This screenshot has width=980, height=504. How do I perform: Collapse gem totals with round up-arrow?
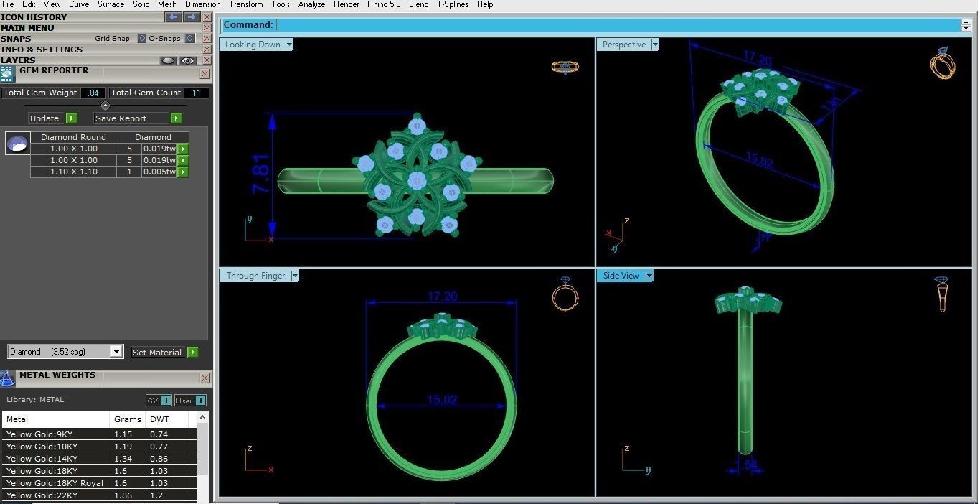[105, 106]
